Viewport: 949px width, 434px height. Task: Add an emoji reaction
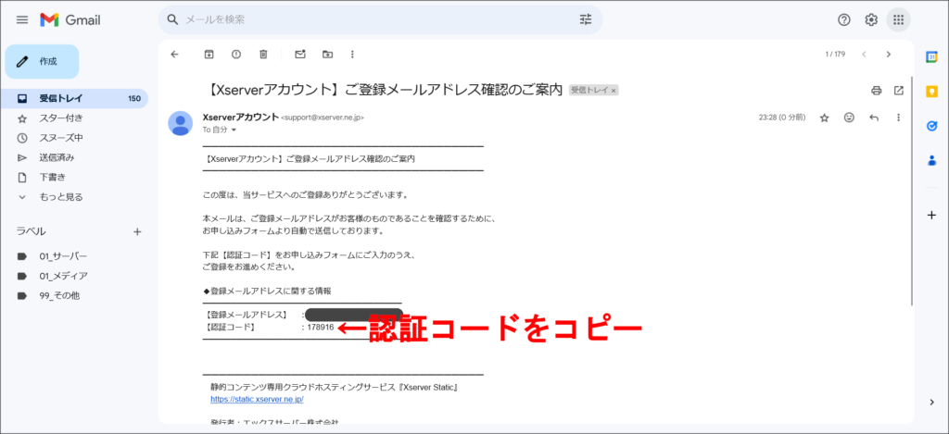(x=849, y=118)
